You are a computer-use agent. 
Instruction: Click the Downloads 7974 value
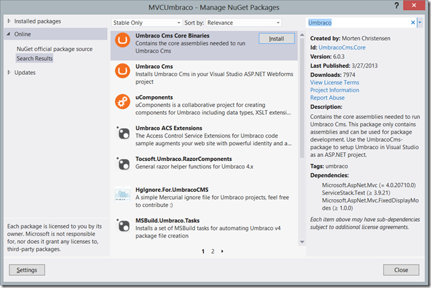click(x=349, y=75)
